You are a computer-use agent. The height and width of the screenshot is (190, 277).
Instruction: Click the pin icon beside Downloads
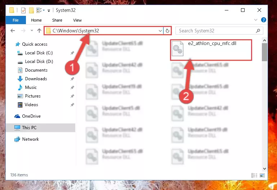pyautogui.click(x=72, y=79)
